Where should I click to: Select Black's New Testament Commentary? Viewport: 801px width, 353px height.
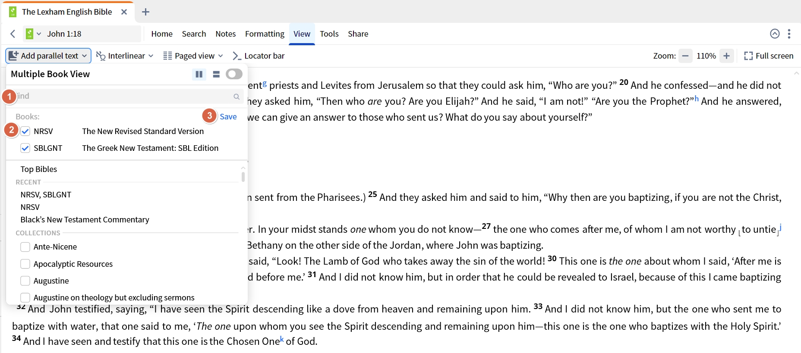(x=85, y=220)
